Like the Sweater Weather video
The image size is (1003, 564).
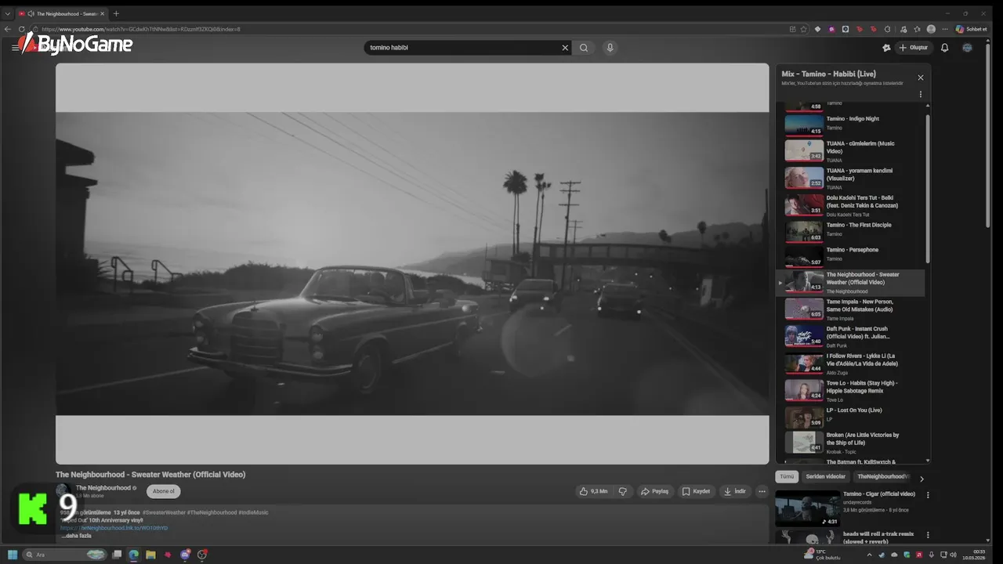click(593, 491)
